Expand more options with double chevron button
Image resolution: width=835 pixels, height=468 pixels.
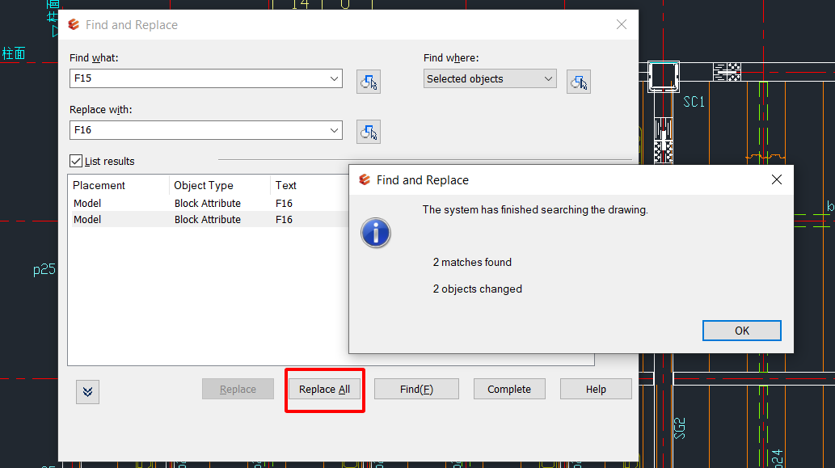pyautogui.click(x=88, y=391)
